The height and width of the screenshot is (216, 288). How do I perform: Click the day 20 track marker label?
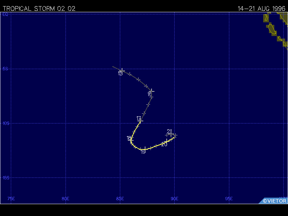[x=164, y=144]
